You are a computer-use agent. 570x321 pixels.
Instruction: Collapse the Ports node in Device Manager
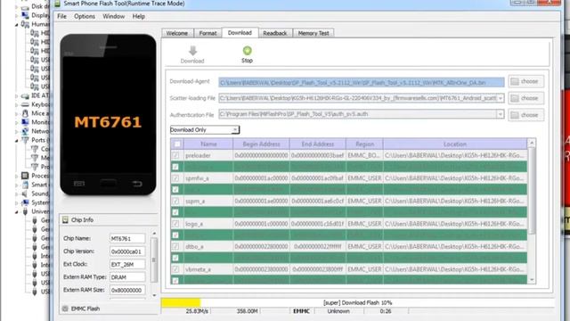[16, 140]
